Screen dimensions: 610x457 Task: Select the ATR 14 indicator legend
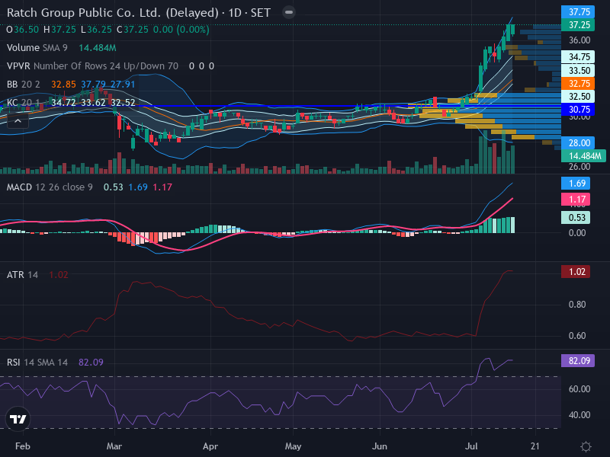[x=22, y=275]
